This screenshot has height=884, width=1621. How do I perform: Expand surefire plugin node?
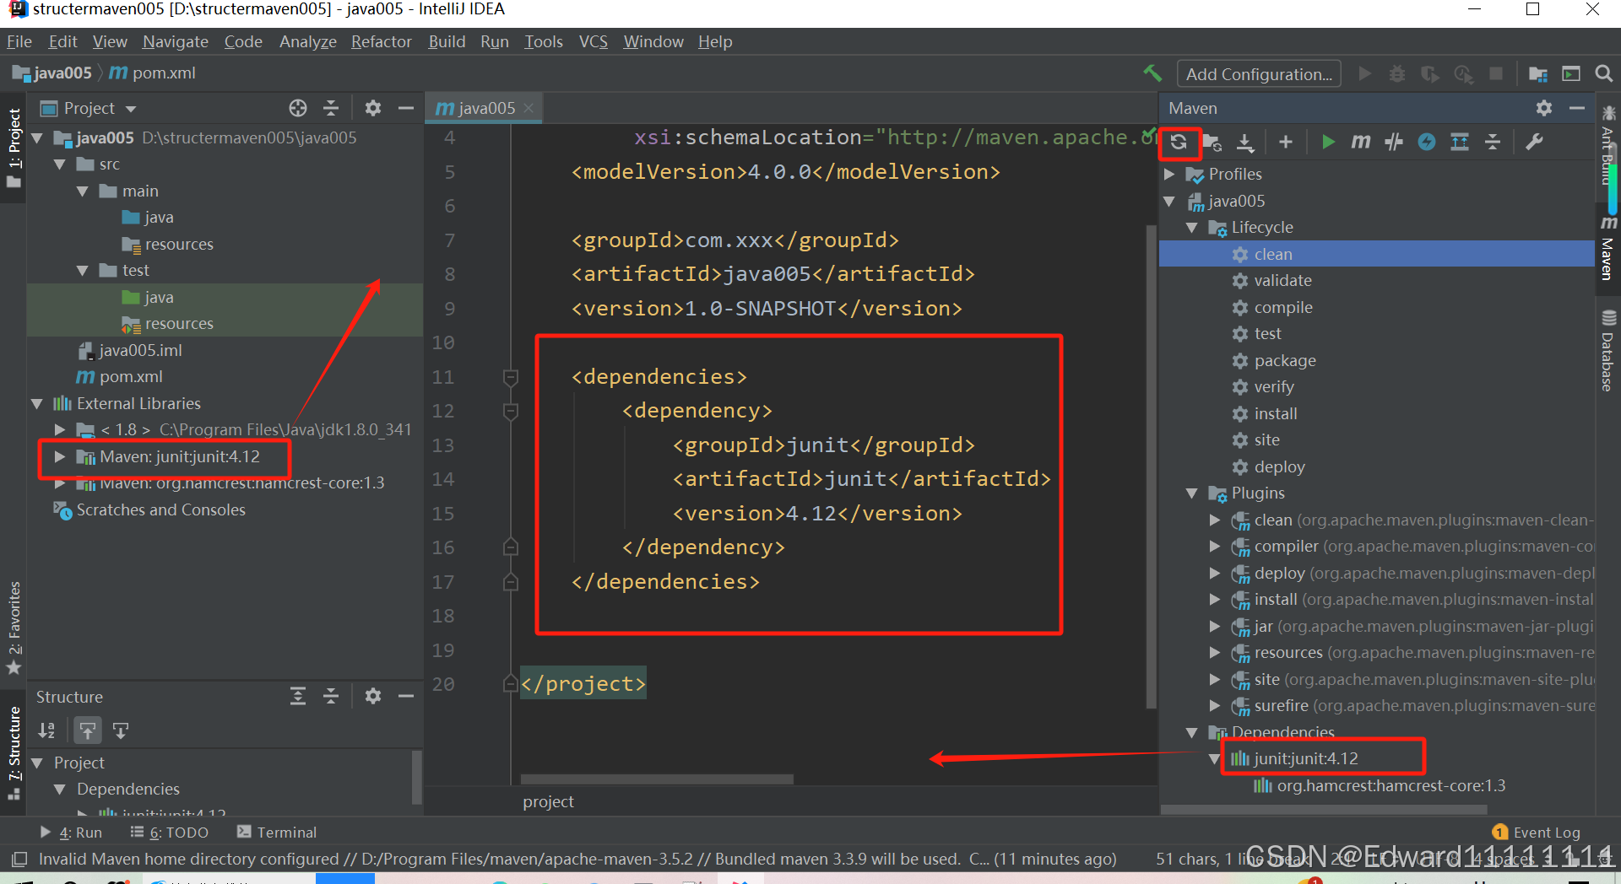click(1215, 705)
